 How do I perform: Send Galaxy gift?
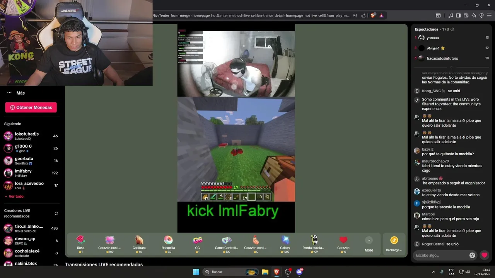[x=285, y=244]
